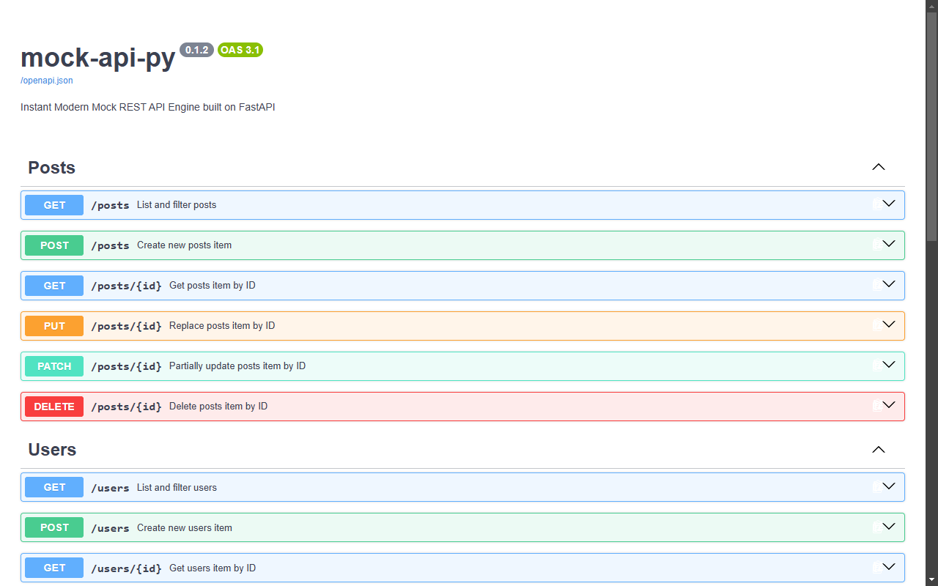The height and width of the screenshot is (586, 938).
Task: Click 'Partially update posts item by ID' text
Action: pyautogui.click(x=237, y=366)
